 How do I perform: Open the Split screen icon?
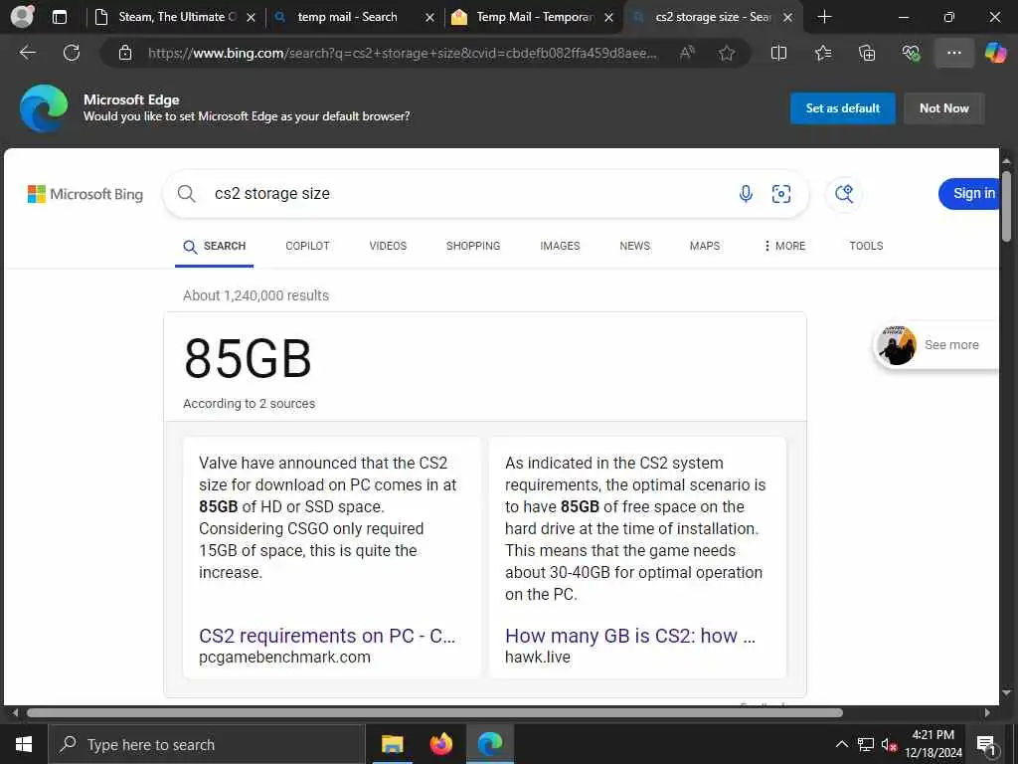pyautogui.click(x=778, y=53)
